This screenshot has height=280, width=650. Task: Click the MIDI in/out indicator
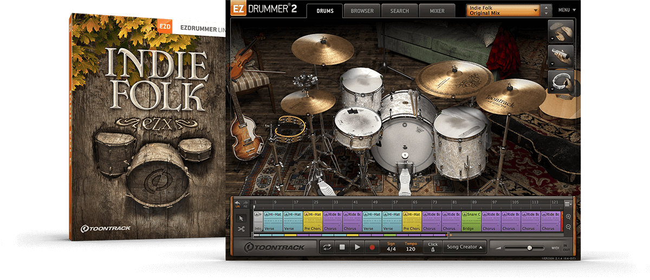click(x=560, y=248)
